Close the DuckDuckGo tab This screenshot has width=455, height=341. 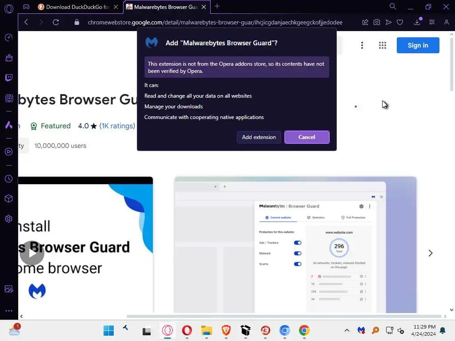116,7
